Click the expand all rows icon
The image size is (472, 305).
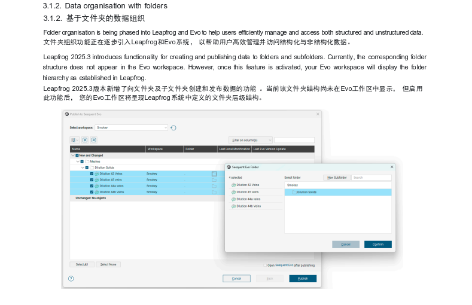[x=85, y=140]
